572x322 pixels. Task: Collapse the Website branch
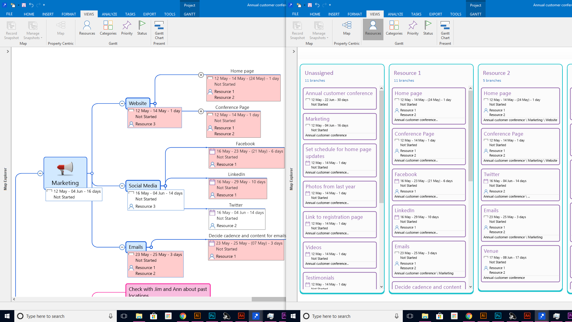122,103
